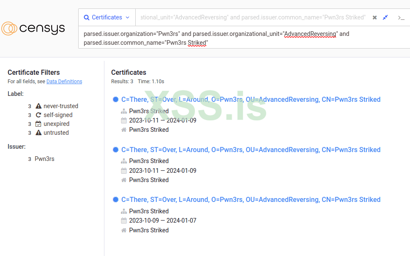Image resolution: width=410 pixels, height=256 pixels.
Task: Click the Censys logo
Action: (33, 28)
